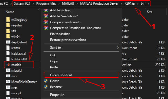Select the m3iregistry folder name
The height and width of the screenshot is (99, 168).
pyautogui.click(x=19, y=20)
